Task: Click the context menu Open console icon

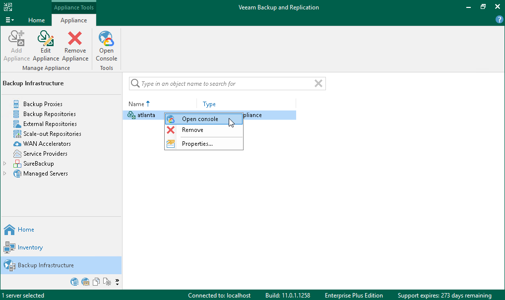Action: (x=171, y=119)
